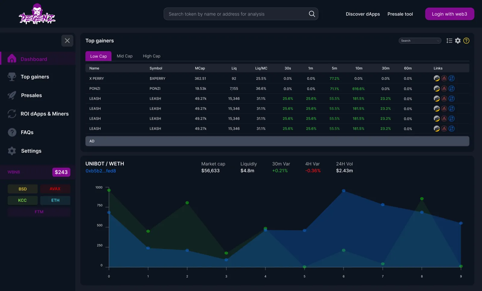Sort table by Symbol column header
This screenshot has width=482, height=291.
point(156,68)
